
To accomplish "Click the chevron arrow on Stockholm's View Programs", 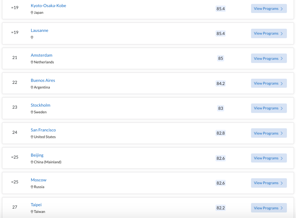I will coord(282,108).
